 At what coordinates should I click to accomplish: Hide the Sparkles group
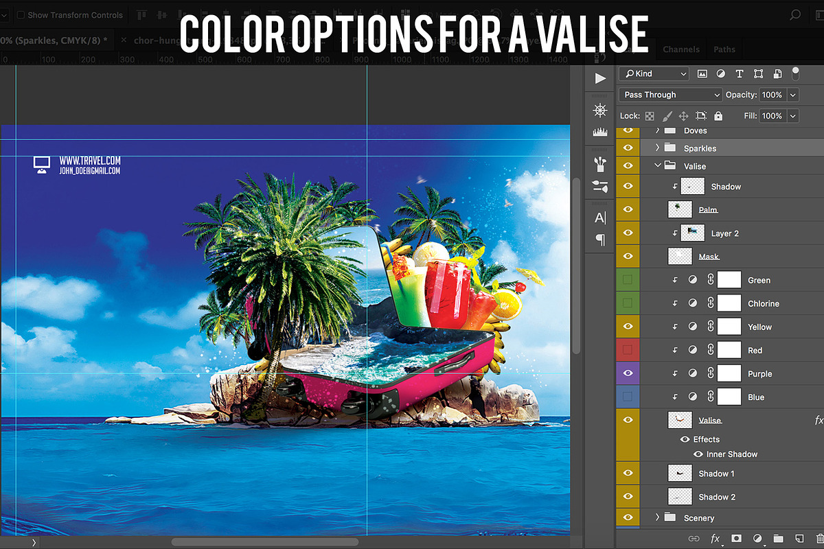(x=628, y=148)
